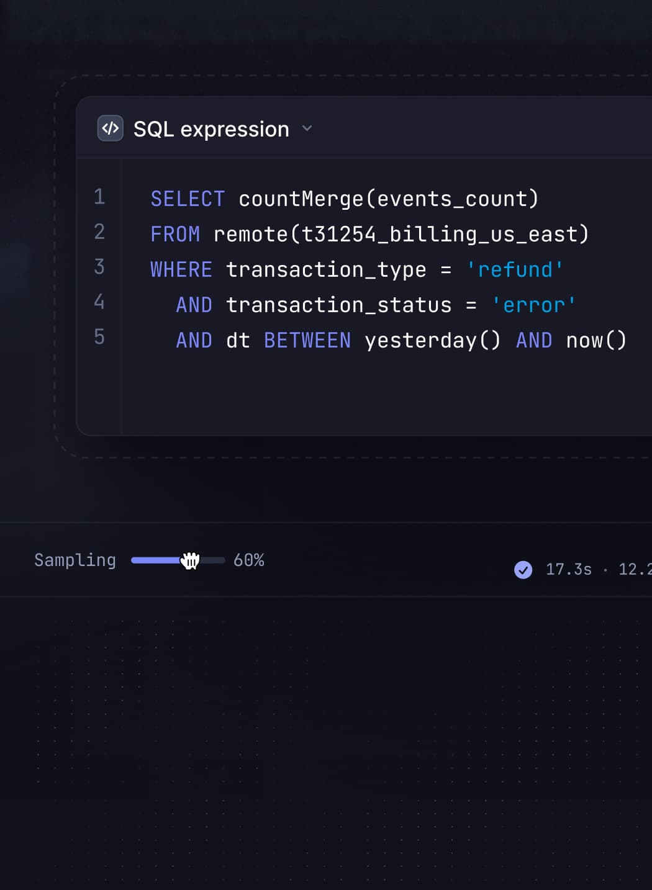Image resolution: width=652 pixels, height=890 pixels.
Task: Click the Sampling label
Action: click(75, 560)
